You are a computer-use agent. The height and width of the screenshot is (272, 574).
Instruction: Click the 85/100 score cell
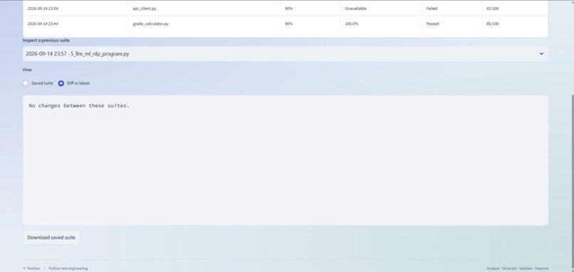point(515,23)
